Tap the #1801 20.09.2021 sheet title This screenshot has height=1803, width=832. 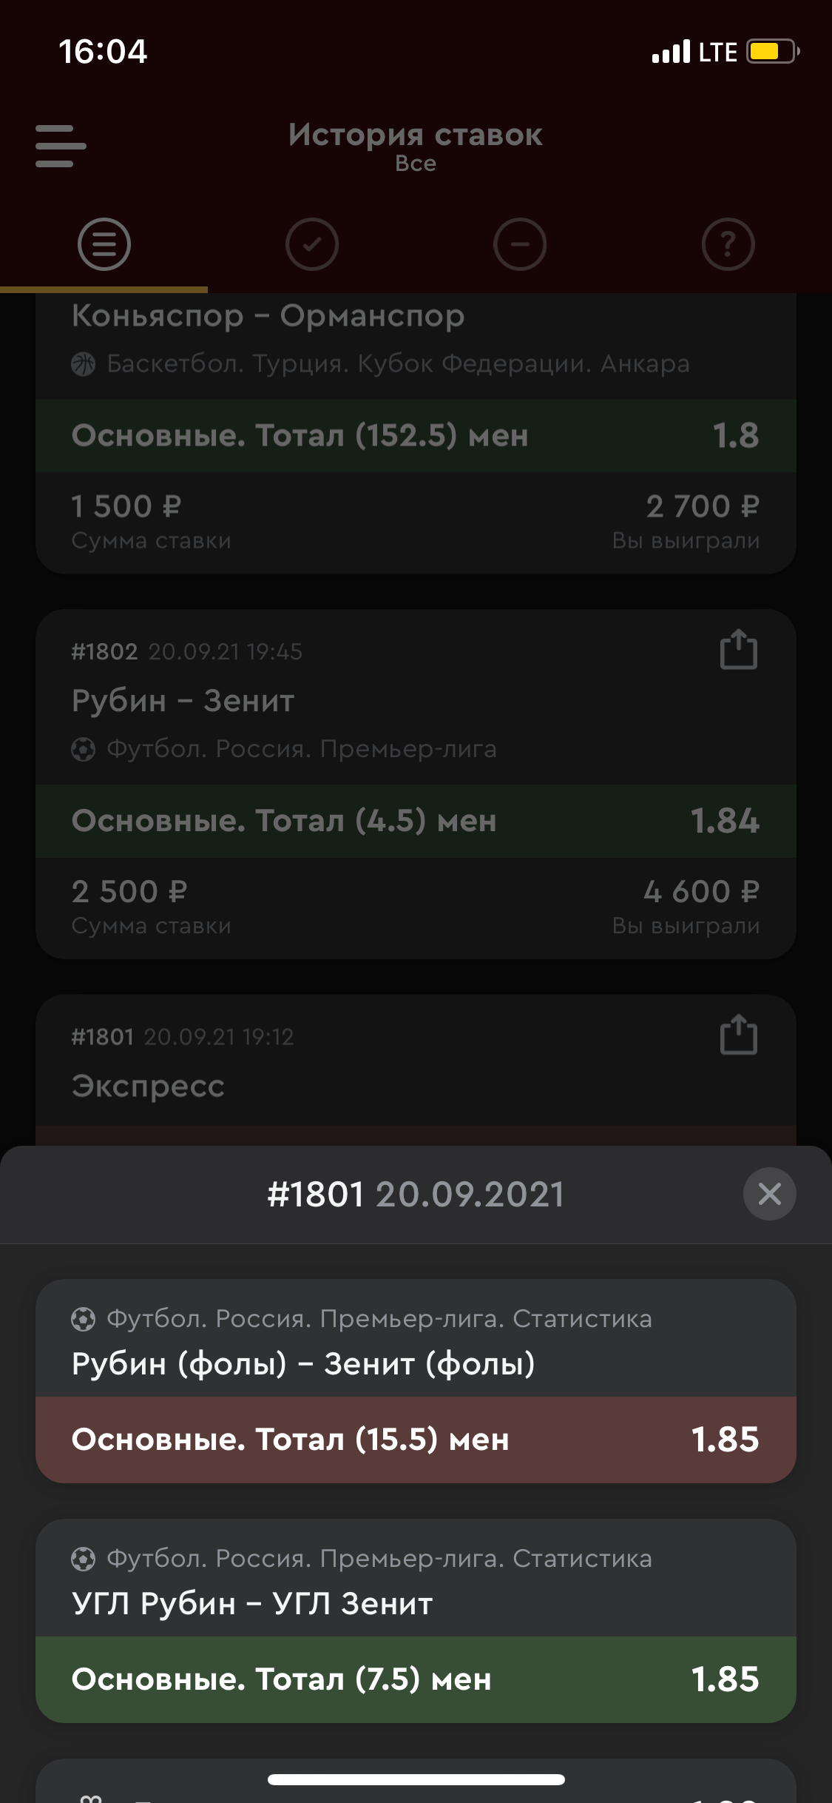click(416, 1194)
